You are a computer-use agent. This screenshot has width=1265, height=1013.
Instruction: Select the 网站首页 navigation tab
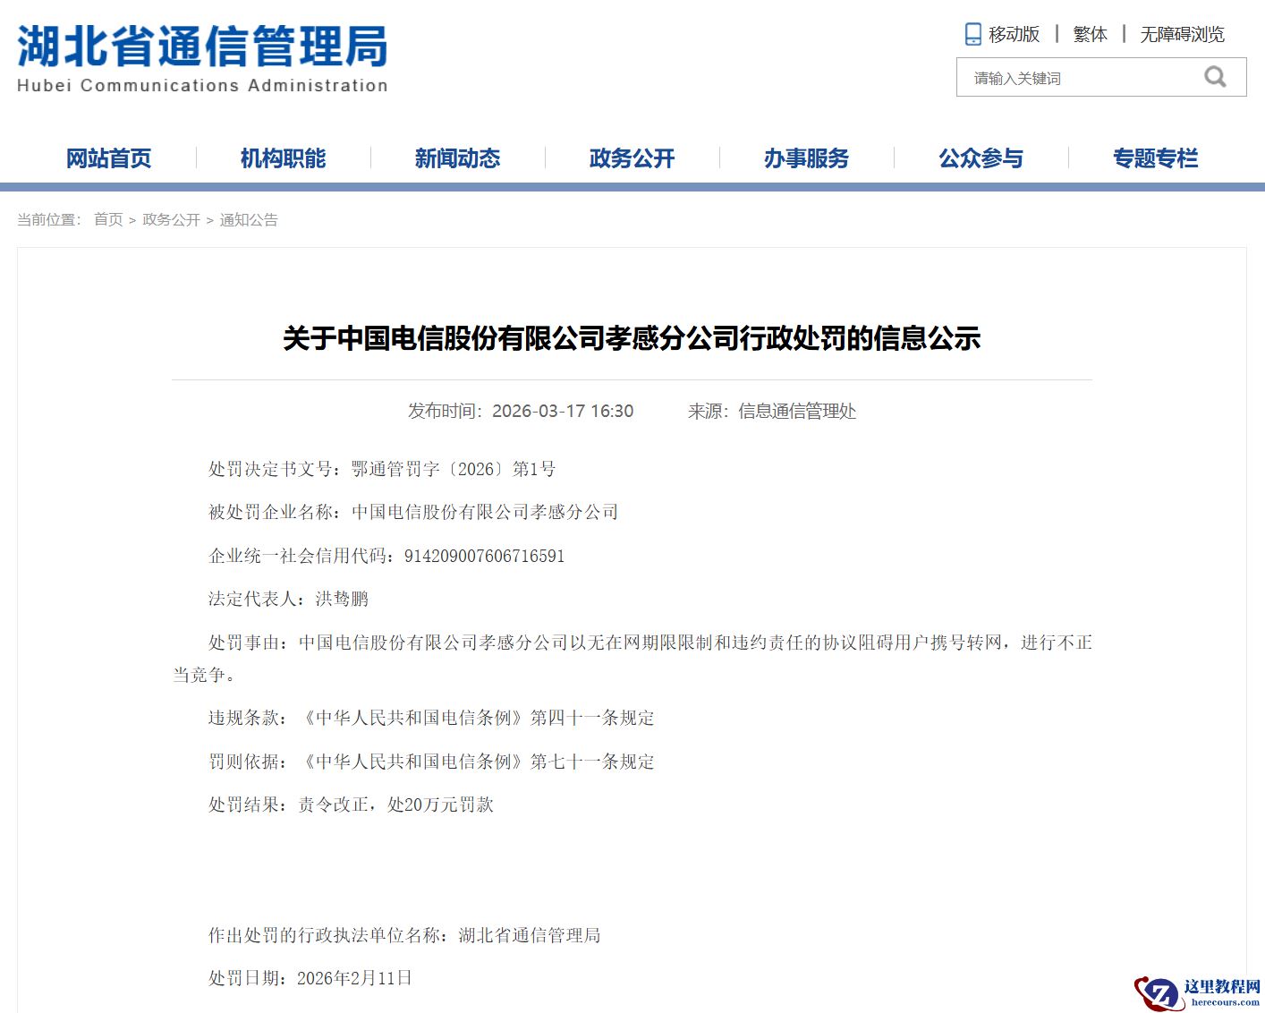pyautogui.click(x=108, y=157)
